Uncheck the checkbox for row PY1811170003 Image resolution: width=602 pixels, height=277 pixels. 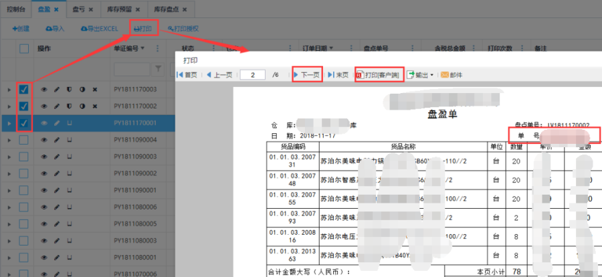24,89
